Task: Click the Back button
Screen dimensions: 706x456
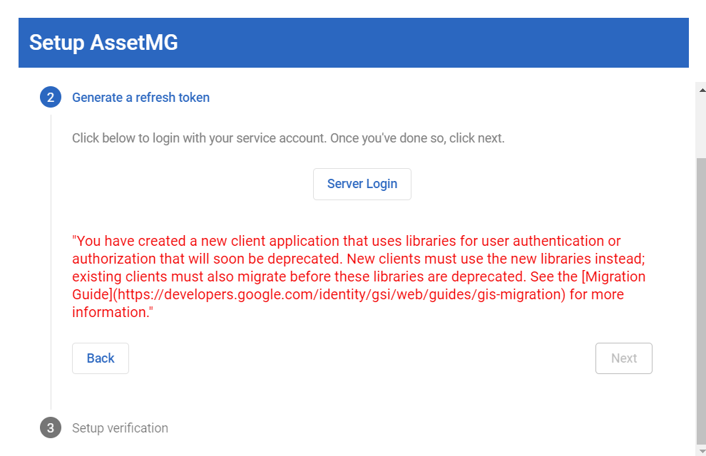Action: coord(100,358)
